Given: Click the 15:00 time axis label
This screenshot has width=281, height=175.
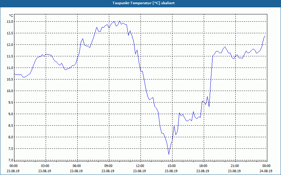Looking at the screenshot, I should point(172,166).
